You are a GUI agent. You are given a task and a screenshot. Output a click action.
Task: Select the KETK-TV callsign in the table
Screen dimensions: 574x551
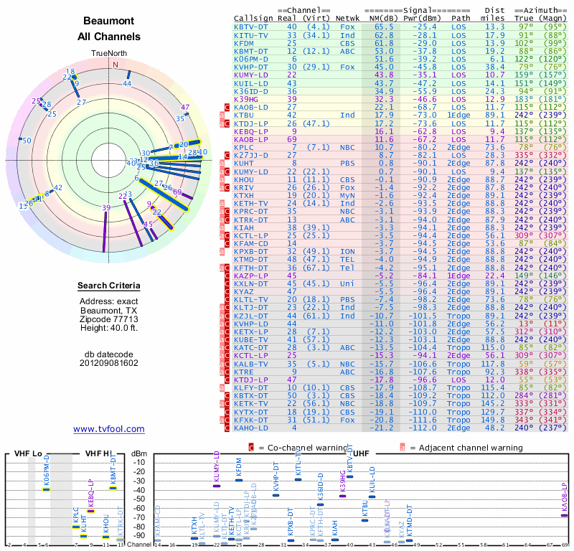click(x=251, y=404)
